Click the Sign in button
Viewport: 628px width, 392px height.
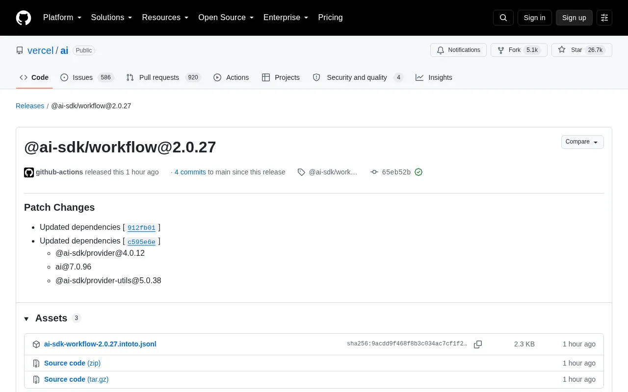pyautogui.click(x=534, y=18)
